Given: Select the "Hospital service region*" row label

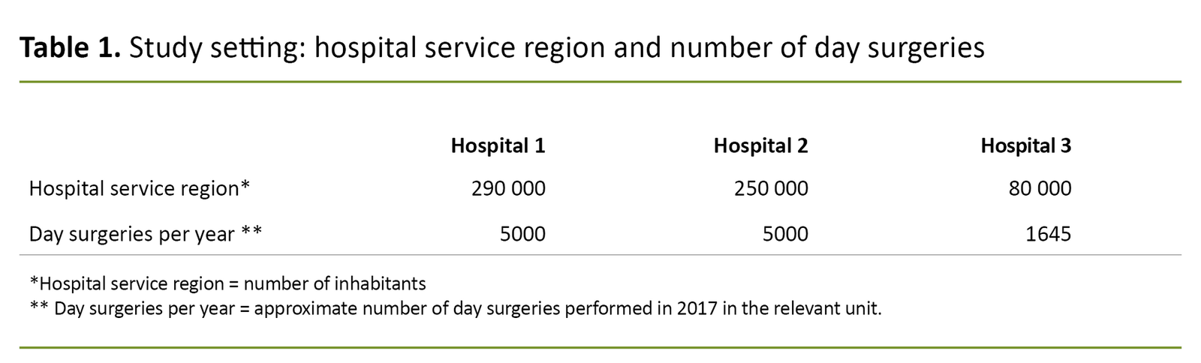Looking at the screenshot, I should pos(139,188).
